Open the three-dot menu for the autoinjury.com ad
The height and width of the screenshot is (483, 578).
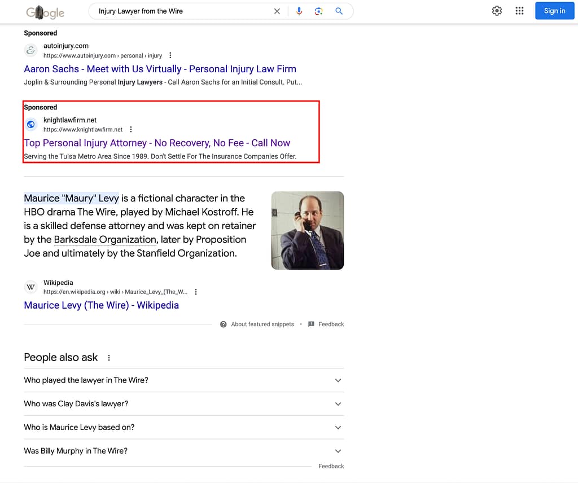click(170, 55)
